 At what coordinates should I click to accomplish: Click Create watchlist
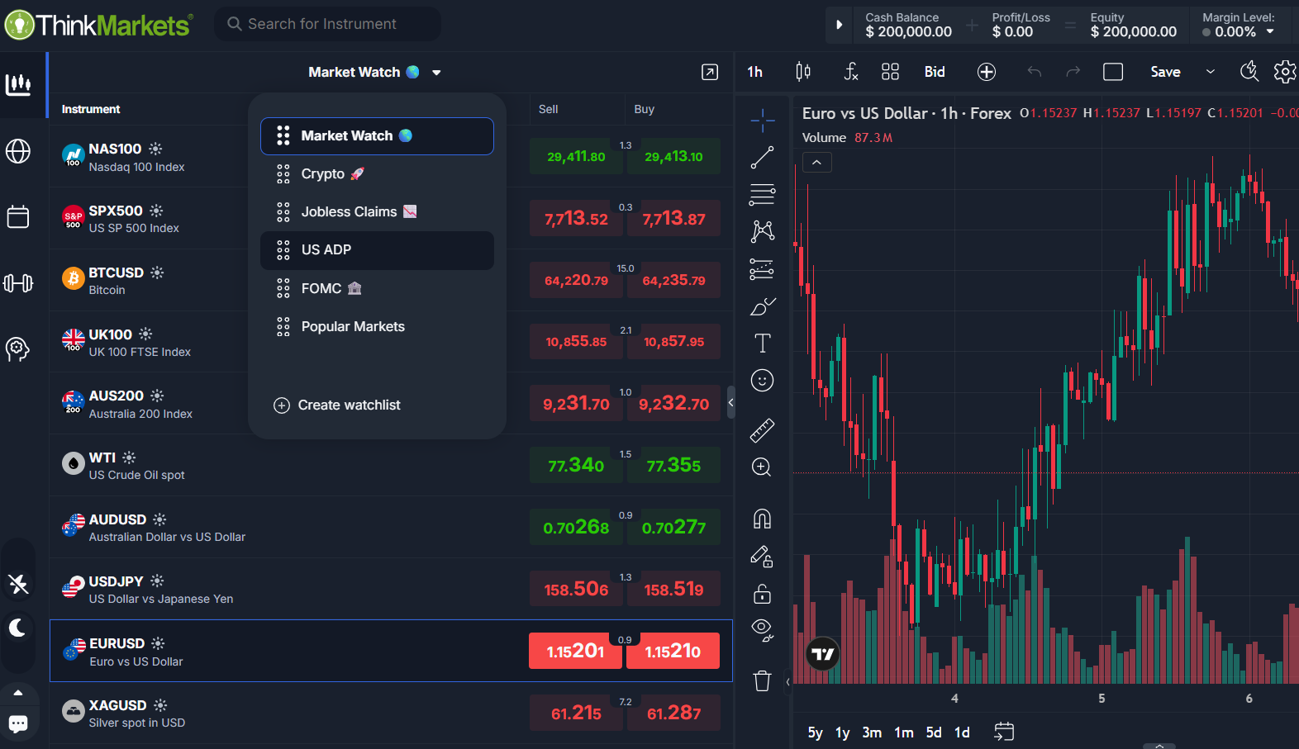[337, 405]
